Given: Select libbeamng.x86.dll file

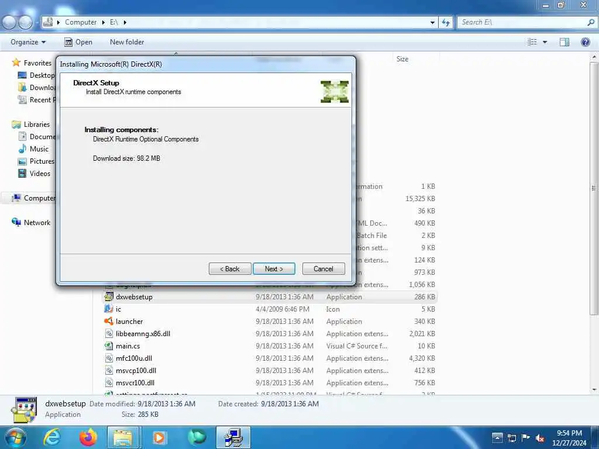Looking at the screenshot, I should pyautogui.click(x=269, y=334).
